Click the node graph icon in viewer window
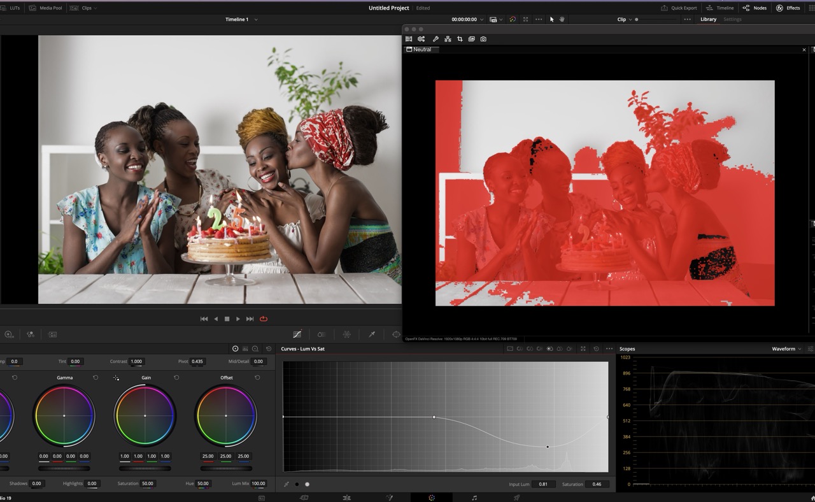The width and height of the screenshot is (815, 502). tap(448, 39)
